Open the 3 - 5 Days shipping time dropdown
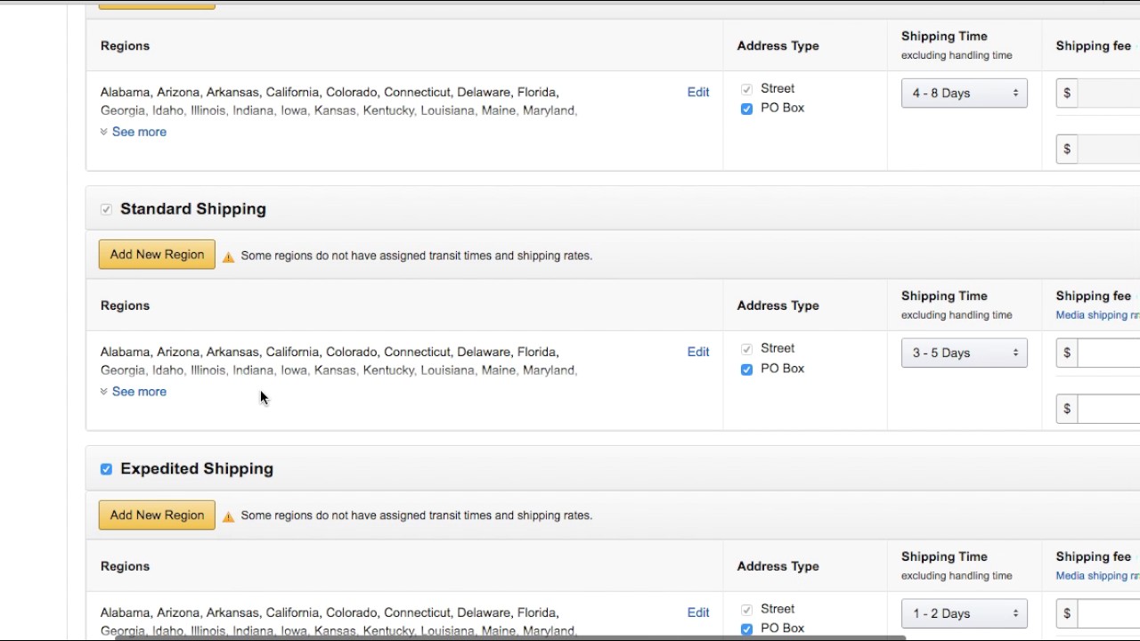 click(x=964, y=353)
